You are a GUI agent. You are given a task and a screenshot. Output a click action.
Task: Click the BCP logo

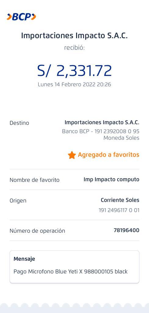(x=21, y=17)
